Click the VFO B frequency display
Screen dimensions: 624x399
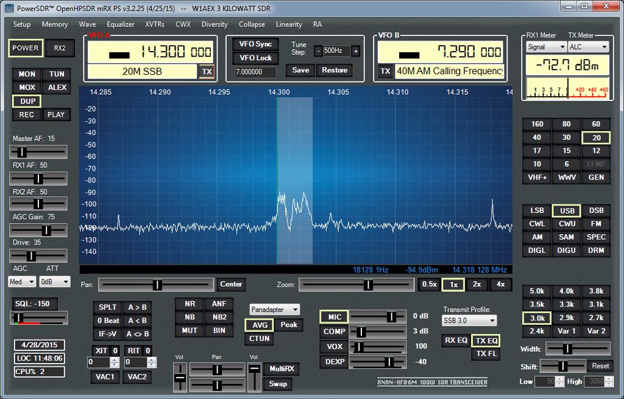pos(440,52)
